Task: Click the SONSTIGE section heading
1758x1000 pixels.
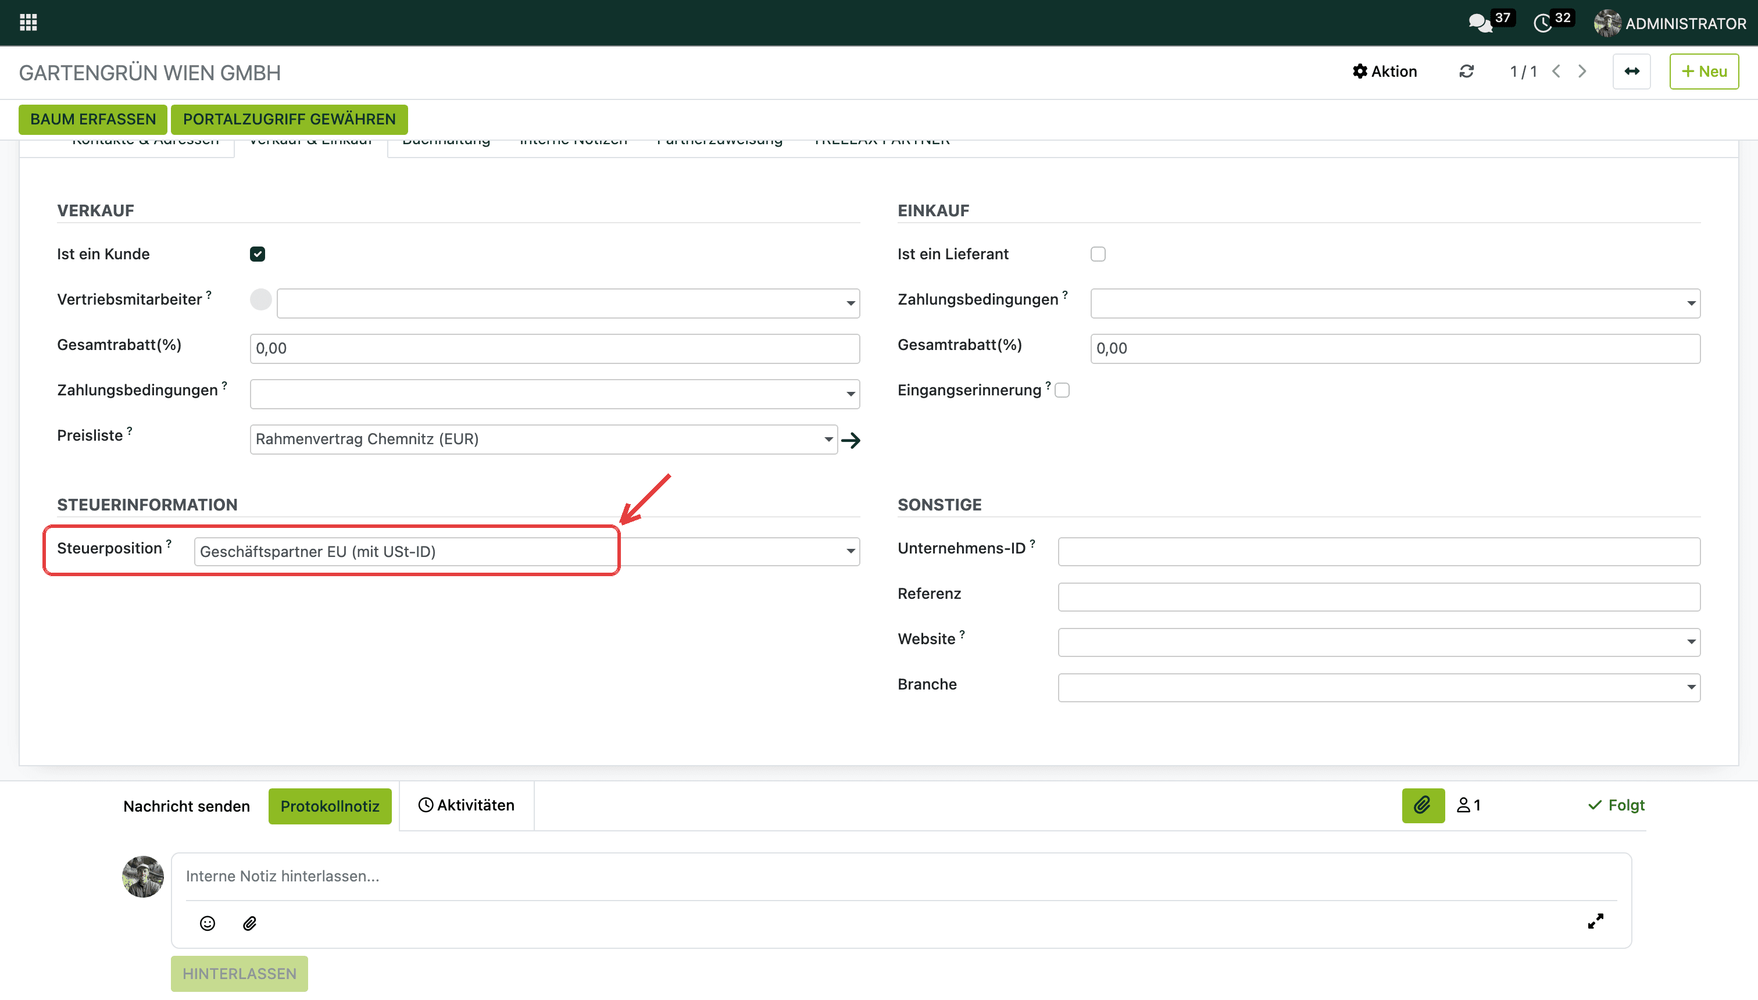Action: 939,505
